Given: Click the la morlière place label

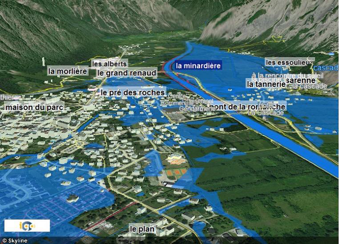Looking at the screenshot, I should point(67,71).
